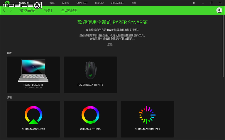
Task: Click the RAZER BLADE 15 label
Action: (x=33, y=85)
